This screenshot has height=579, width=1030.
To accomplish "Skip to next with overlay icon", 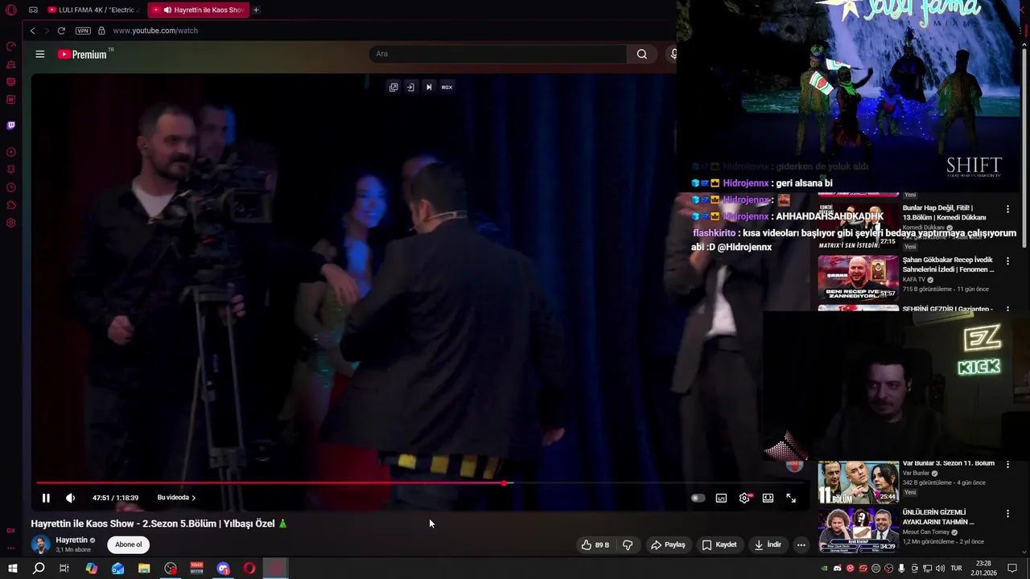I will click(x=429, y=87).
